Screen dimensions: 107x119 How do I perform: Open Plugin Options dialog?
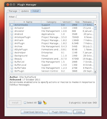(x=61, y=112)
